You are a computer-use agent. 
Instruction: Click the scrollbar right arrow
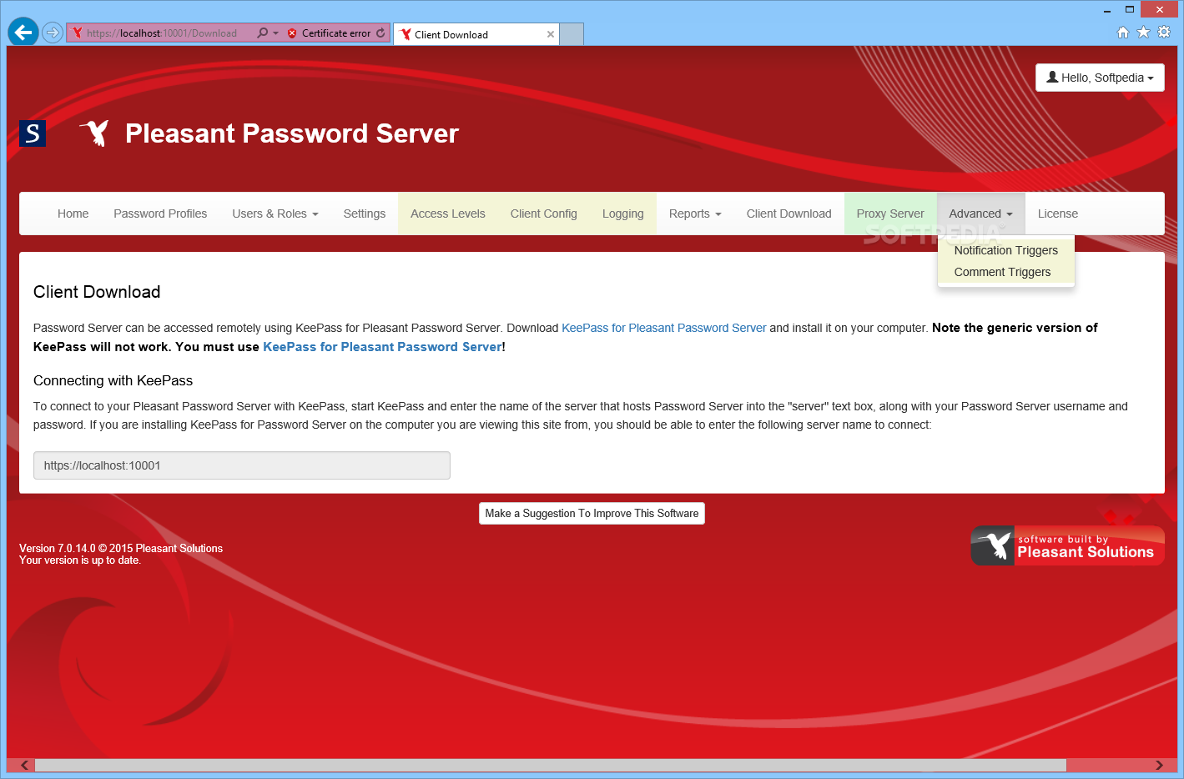click(1159, 765)
